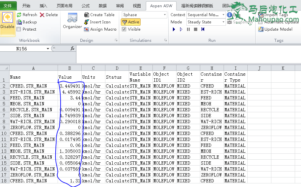Viewport: 301px width, 187px height.
Task: Select EST-RICH container cell in row 3
Action: pos(212,92)
